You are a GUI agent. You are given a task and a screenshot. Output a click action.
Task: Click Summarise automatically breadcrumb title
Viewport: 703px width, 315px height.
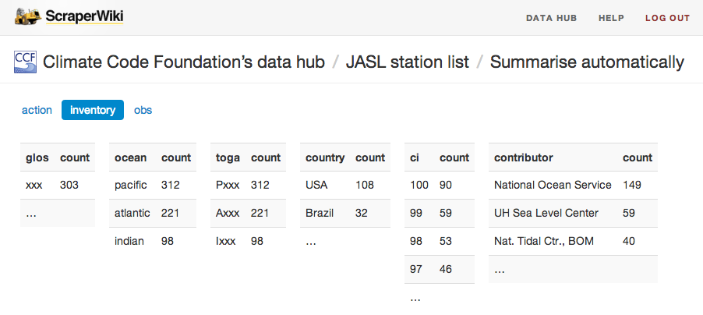[x=588, y=62]
